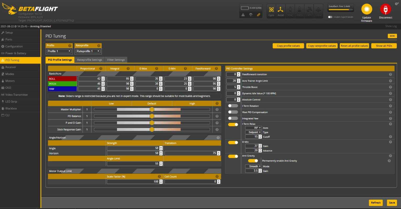
Task: Click the help icon for Angle/Horizon section
Action: point(218,138)
